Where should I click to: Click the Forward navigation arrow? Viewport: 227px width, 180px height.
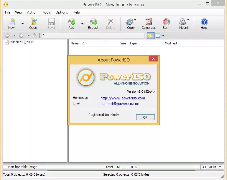coord(21,35)
